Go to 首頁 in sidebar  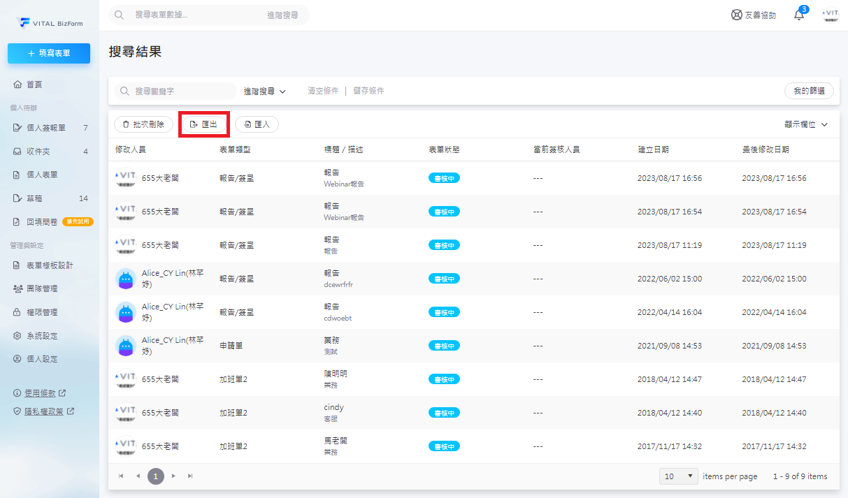pos(34,85)
